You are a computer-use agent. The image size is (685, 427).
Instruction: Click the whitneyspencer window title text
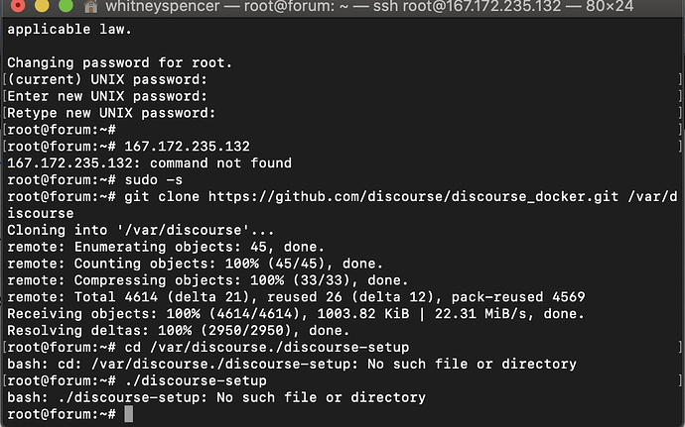(x=163, y=7)
